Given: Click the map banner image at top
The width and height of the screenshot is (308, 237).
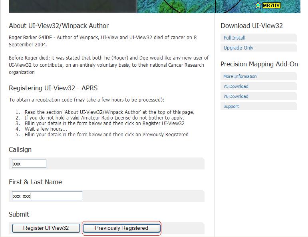Looking at the screenshot, I should coord(155,6).
